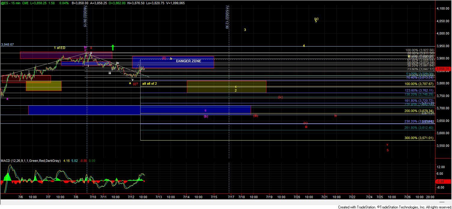The image size is (452, 209).
Task: Select the '7/15/2022 12:30' vertical line label
Action: pyautogui.click(x=227, y=17)
